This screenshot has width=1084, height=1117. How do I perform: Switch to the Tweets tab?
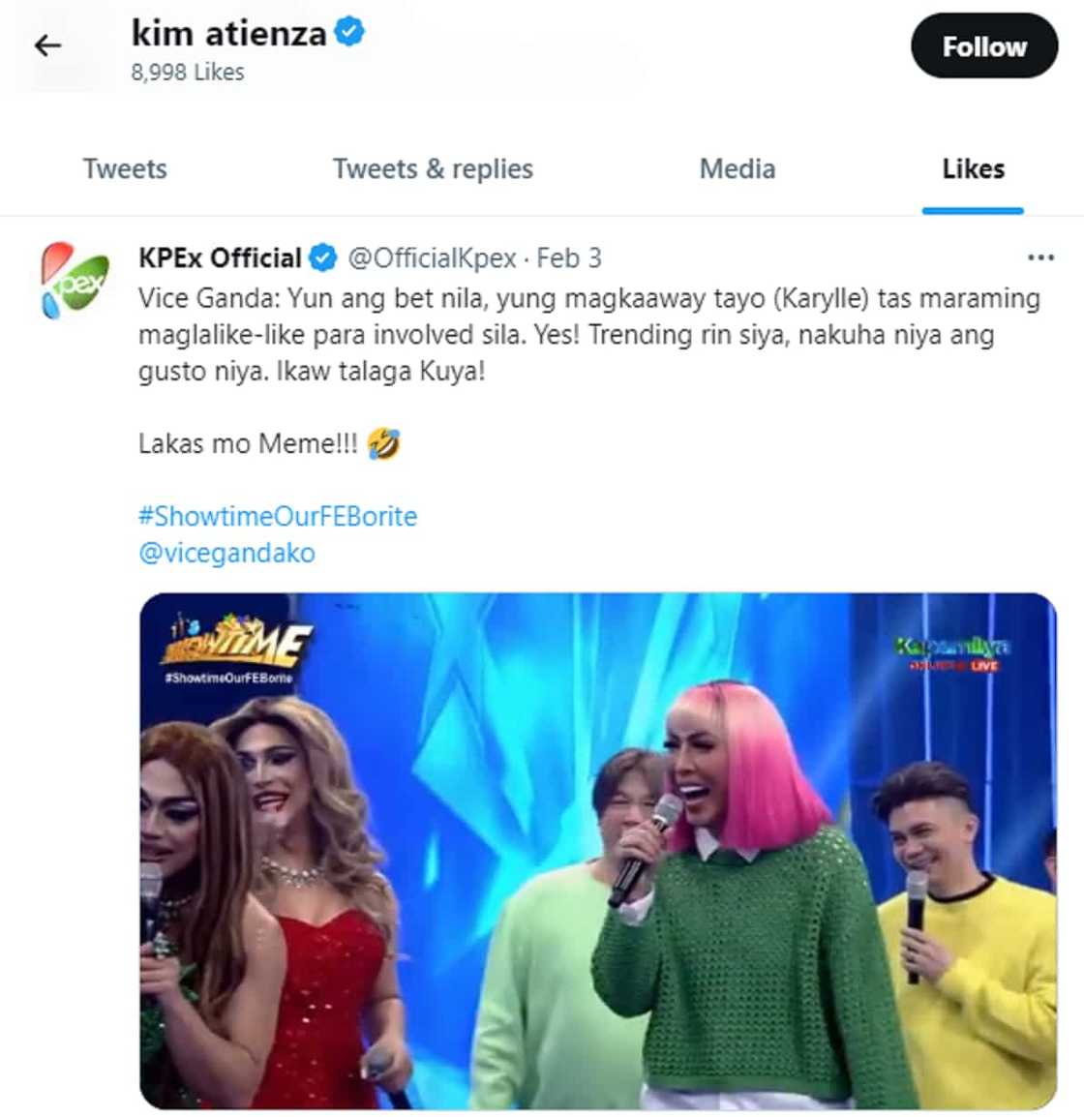pos(125,169)
